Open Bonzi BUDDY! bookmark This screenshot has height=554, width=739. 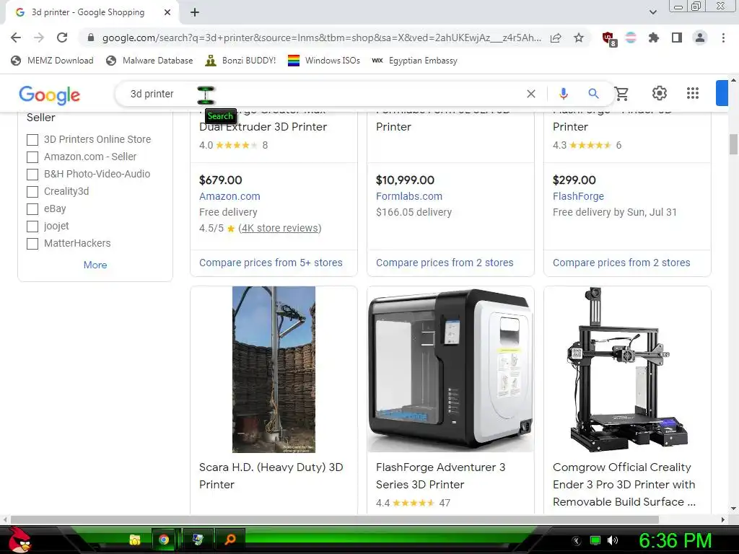point(240,61)
